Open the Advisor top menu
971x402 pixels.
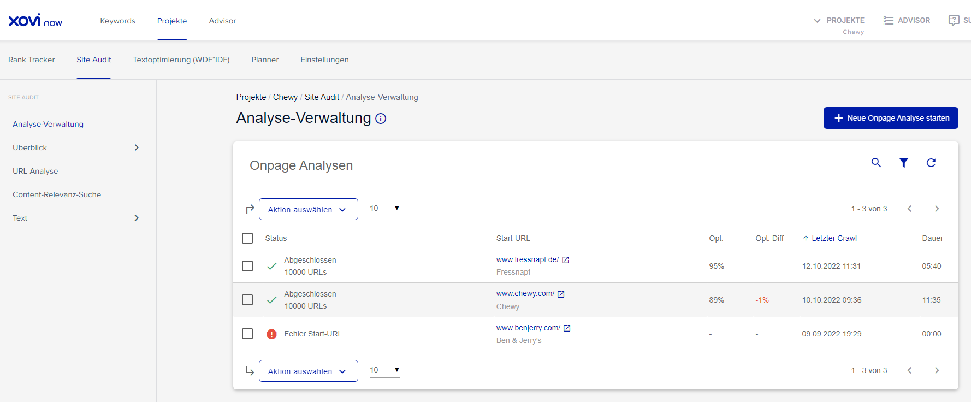222,21
